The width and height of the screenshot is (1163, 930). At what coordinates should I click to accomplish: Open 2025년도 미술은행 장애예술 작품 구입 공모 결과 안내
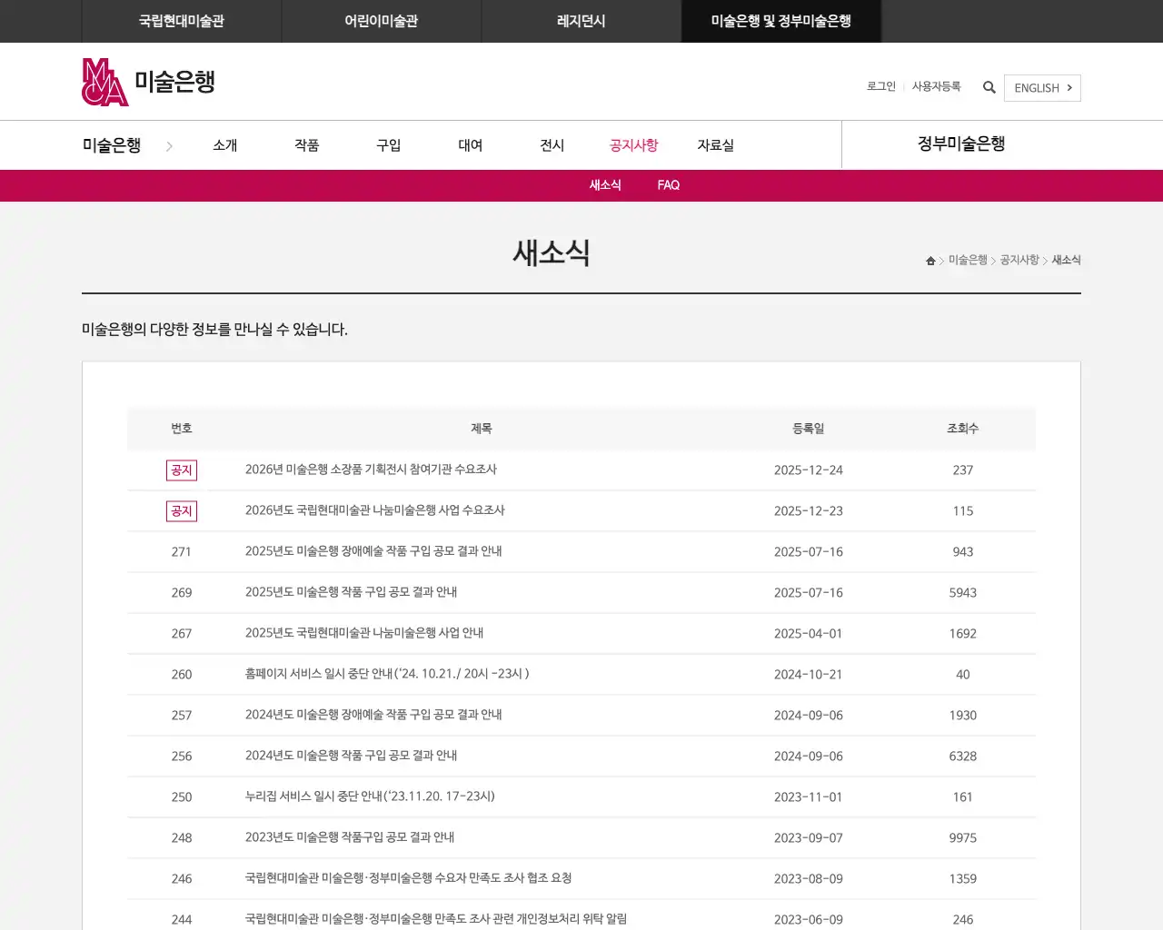tap(373, 551)
